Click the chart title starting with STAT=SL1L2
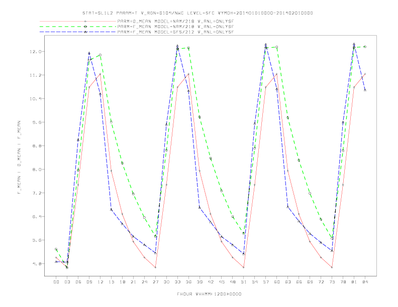 (x=197, y=13)
